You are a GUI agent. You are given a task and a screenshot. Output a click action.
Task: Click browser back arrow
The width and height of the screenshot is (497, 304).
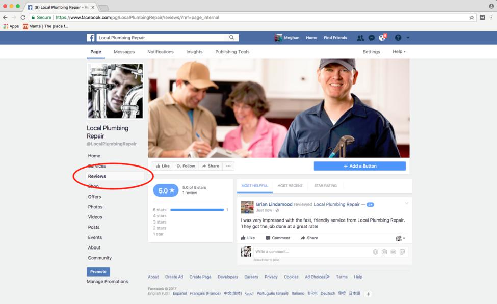(5, 17)
